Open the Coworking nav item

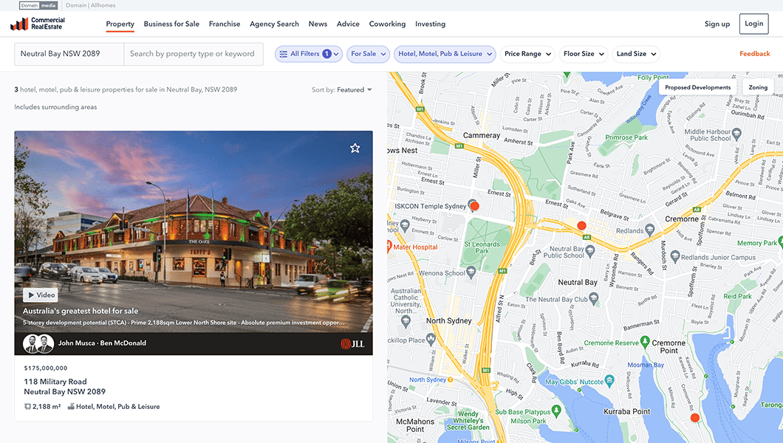click(387, 24)
